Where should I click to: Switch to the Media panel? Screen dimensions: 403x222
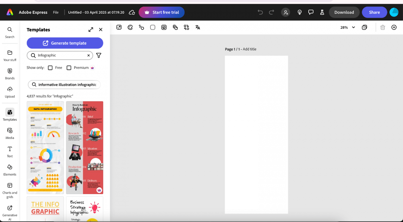[10, 133]
